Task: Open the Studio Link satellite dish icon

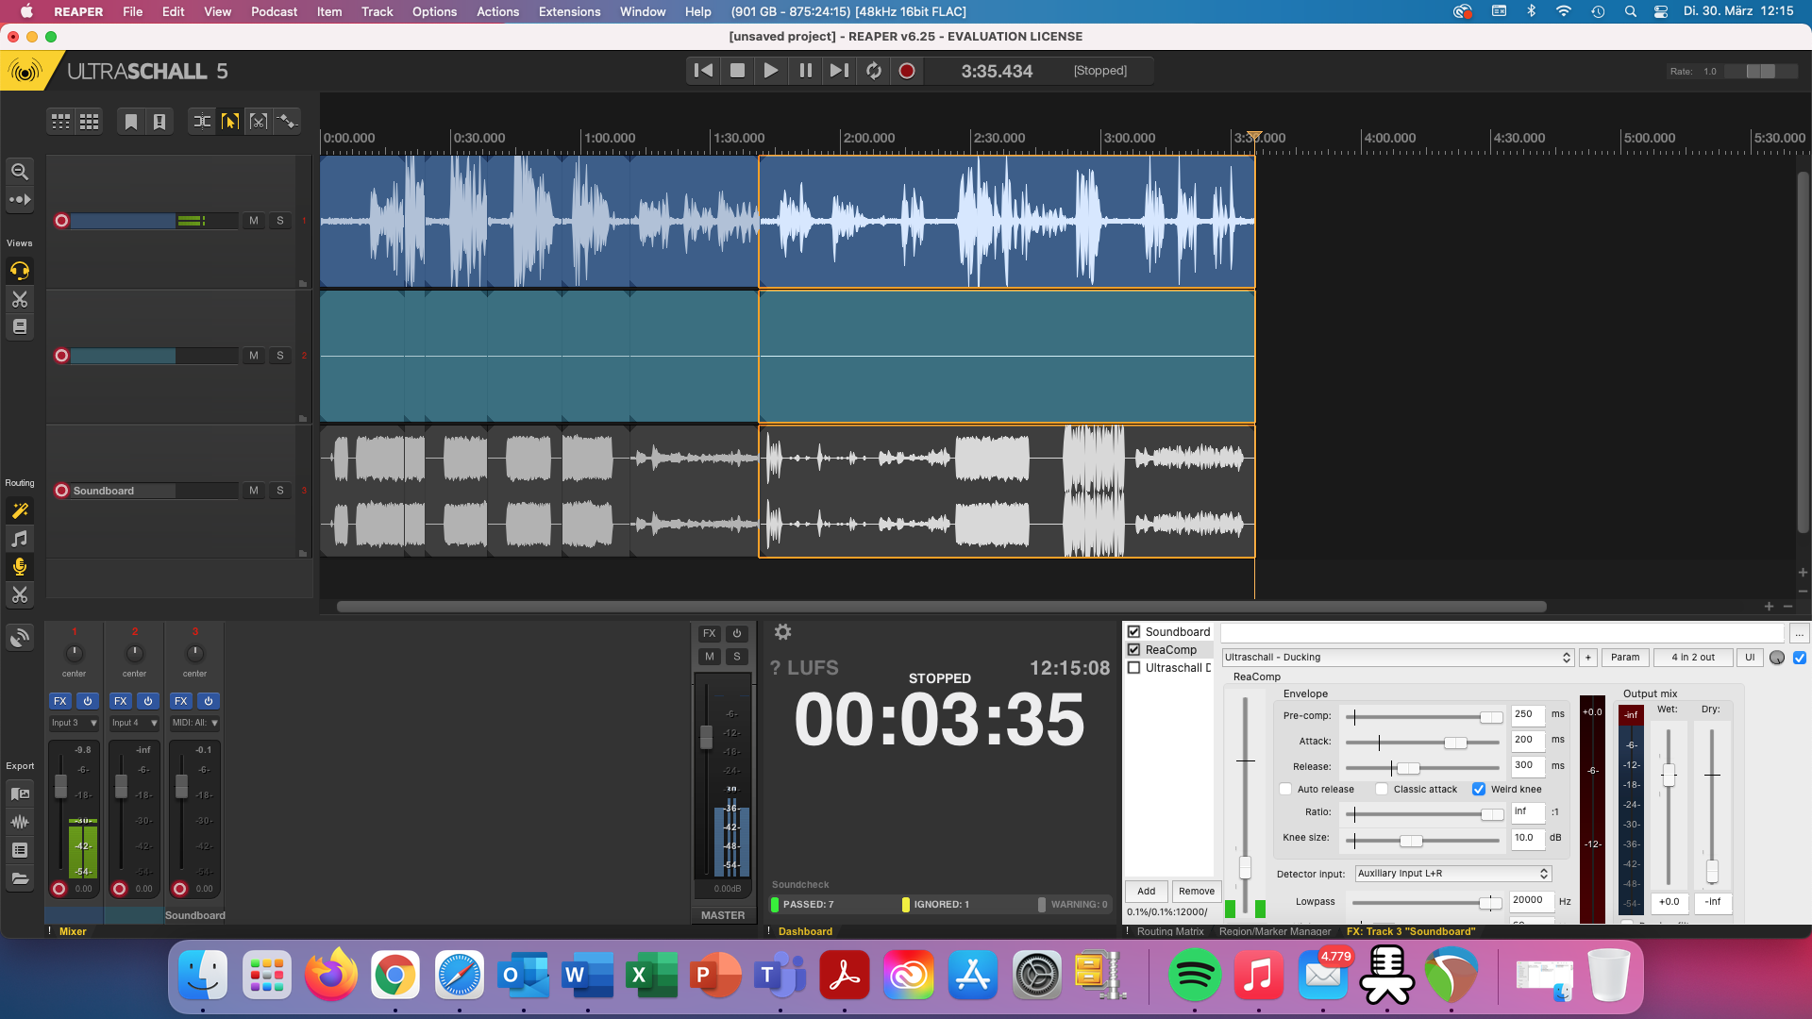Action: click(19, 638)
